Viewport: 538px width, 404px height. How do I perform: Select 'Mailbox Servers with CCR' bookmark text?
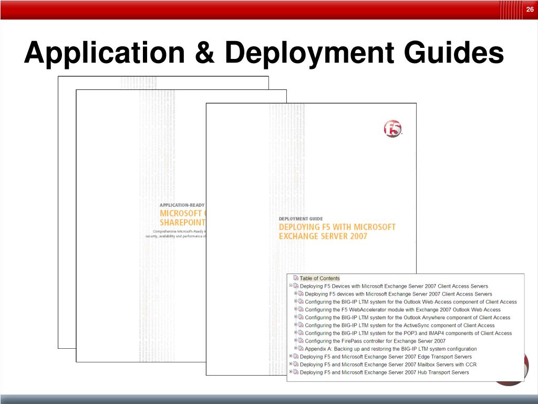tap(388, 365)
